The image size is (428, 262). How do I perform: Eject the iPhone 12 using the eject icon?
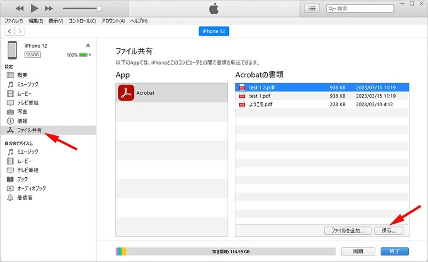88,45
